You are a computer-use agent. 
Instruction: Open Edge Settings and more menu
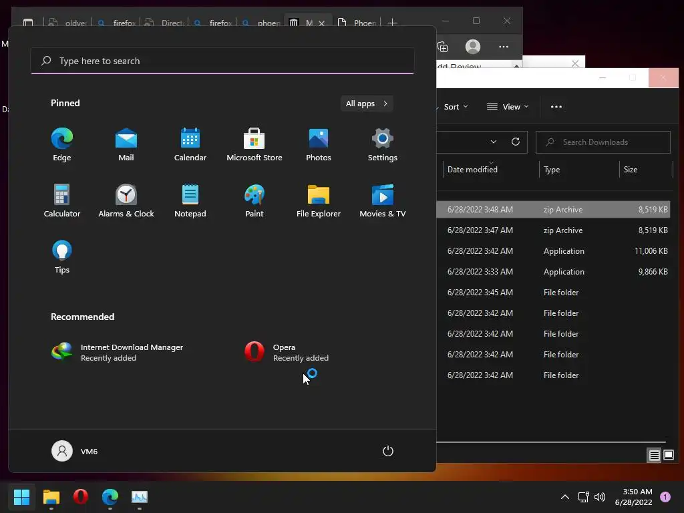coord(504,47)
